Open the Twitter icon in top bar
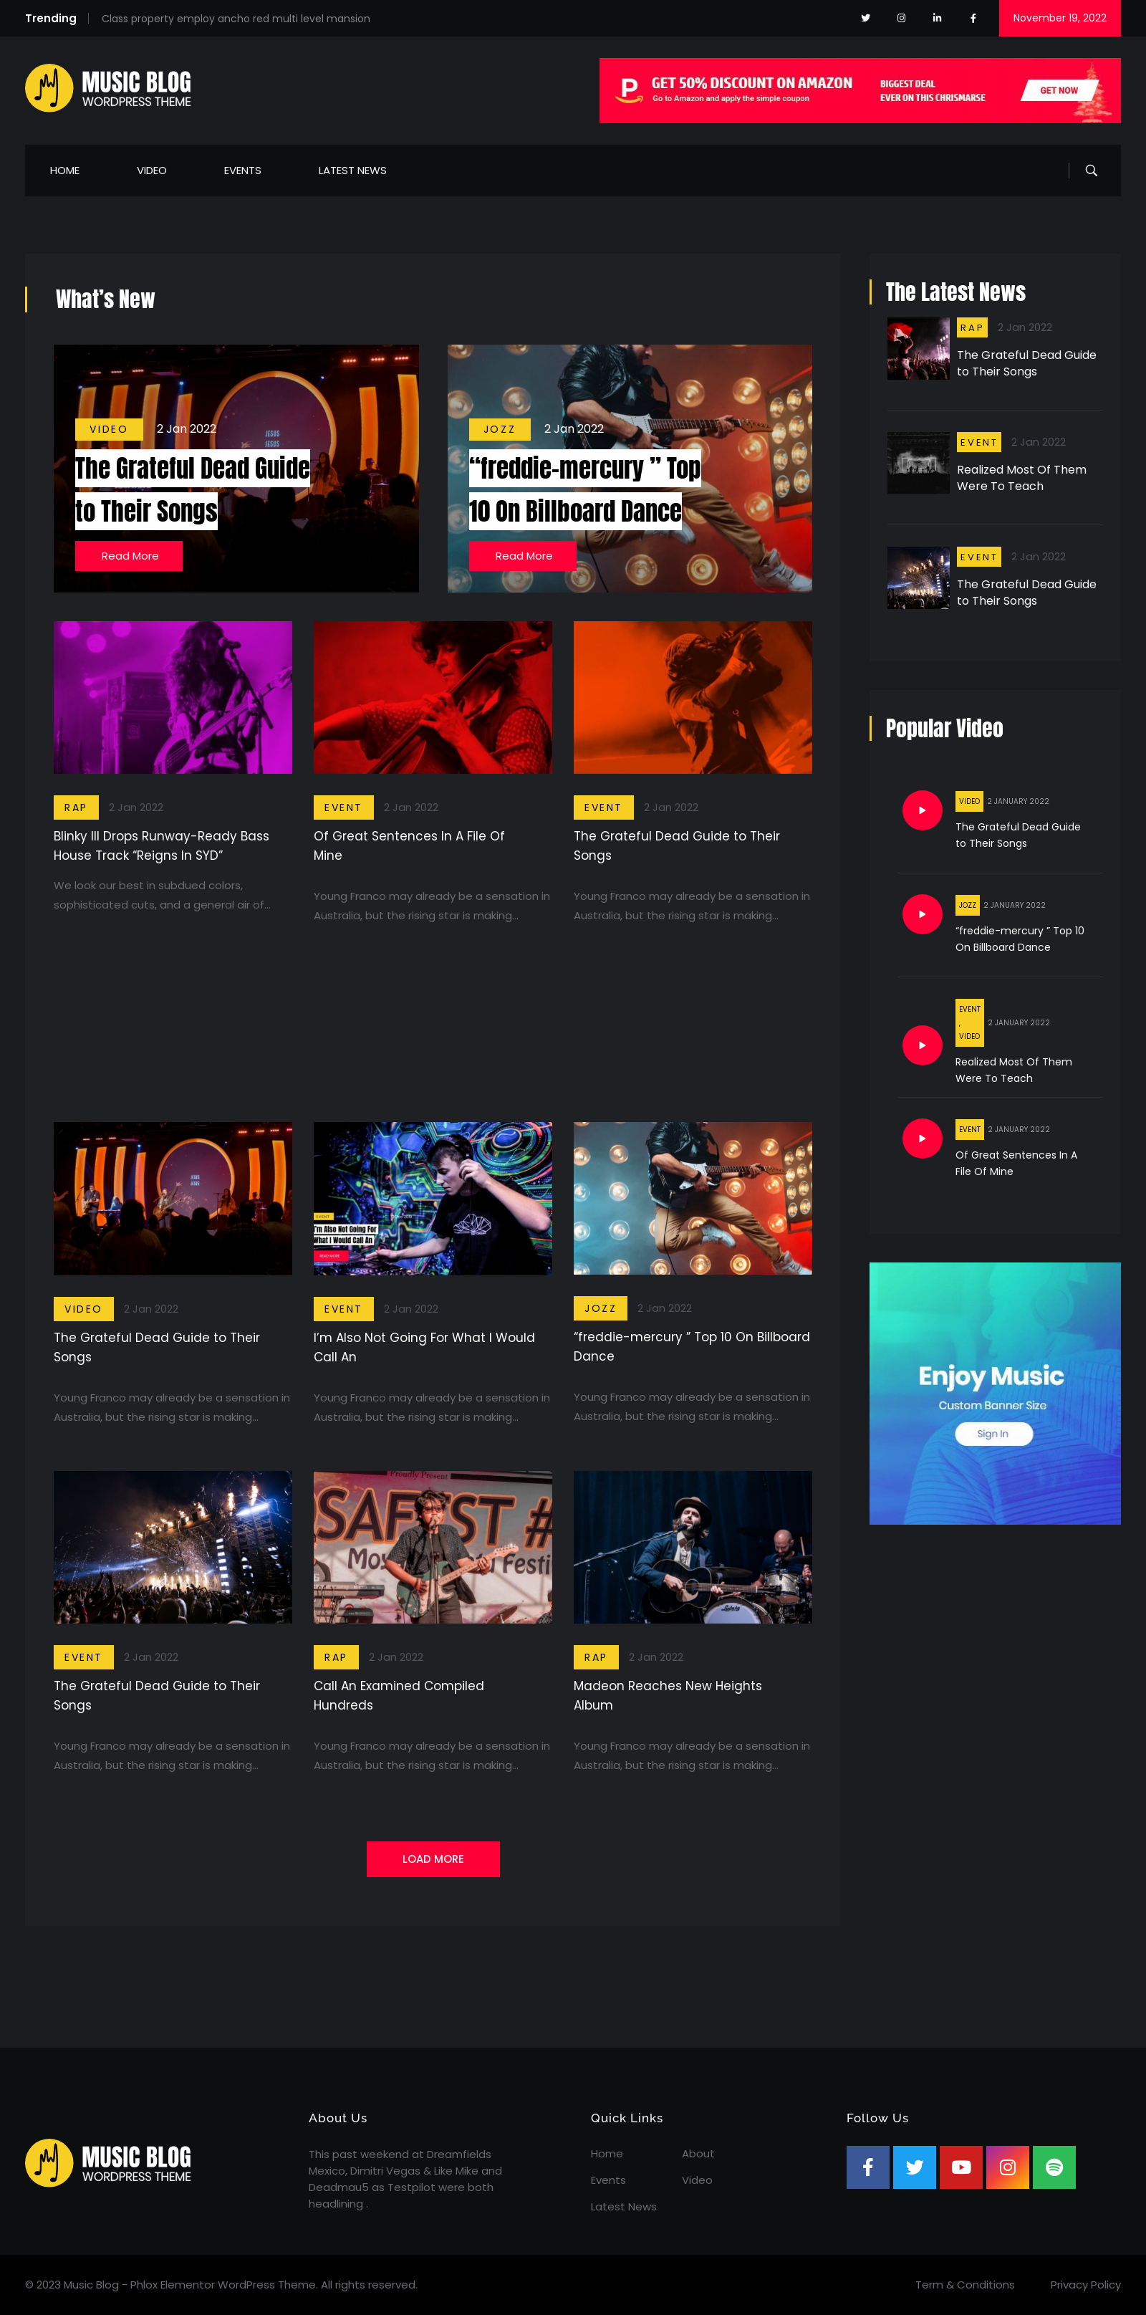Viewport: 1146px width, 2315px height. pyautogui.click(x=865, y=18)
